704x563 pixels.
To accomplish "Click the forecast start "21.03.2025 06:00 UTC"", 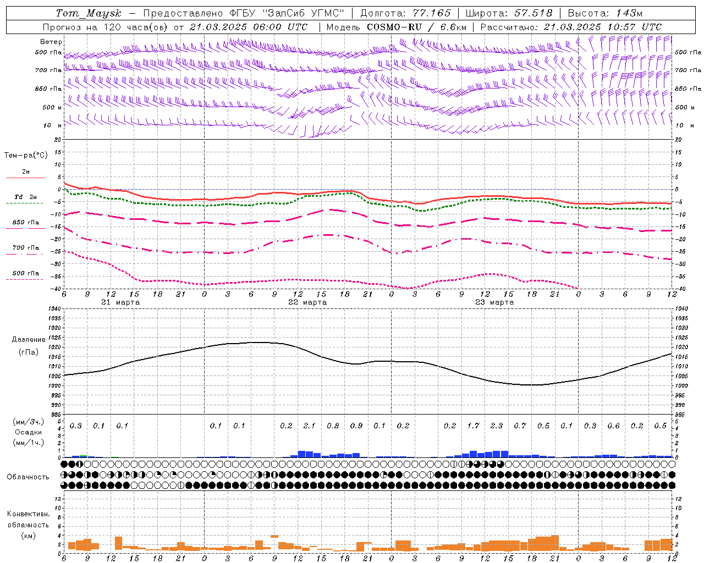I will (x=249, y=27).
